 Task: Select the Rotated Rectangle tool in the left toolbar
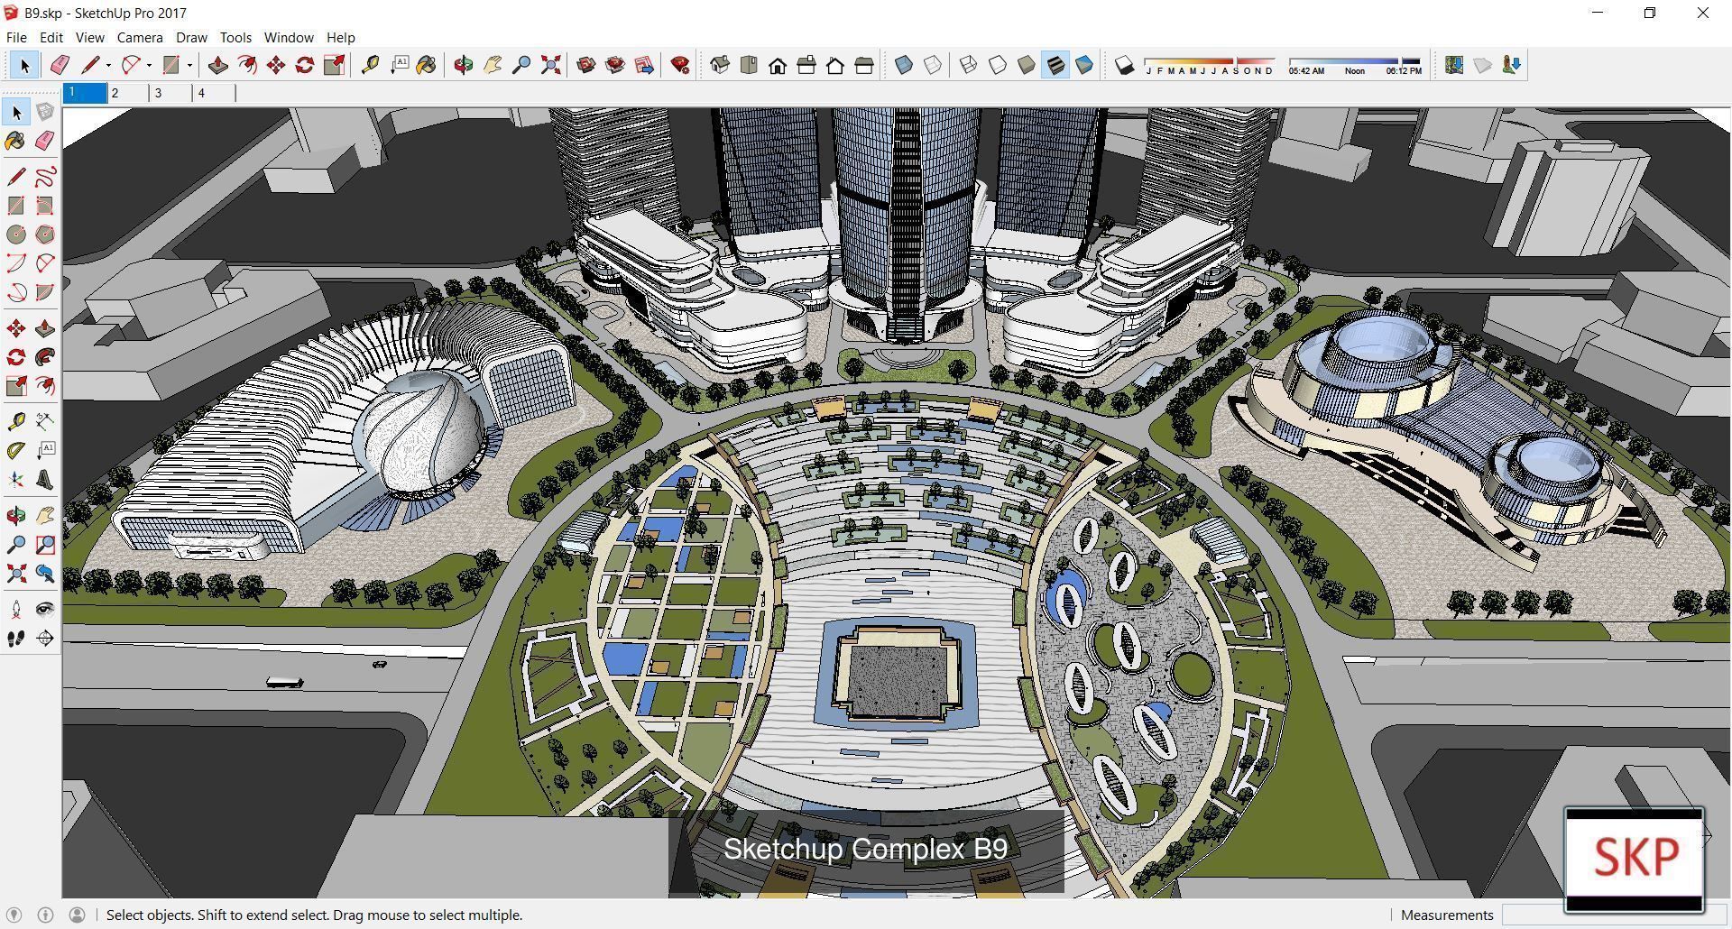tap(45, 206)
